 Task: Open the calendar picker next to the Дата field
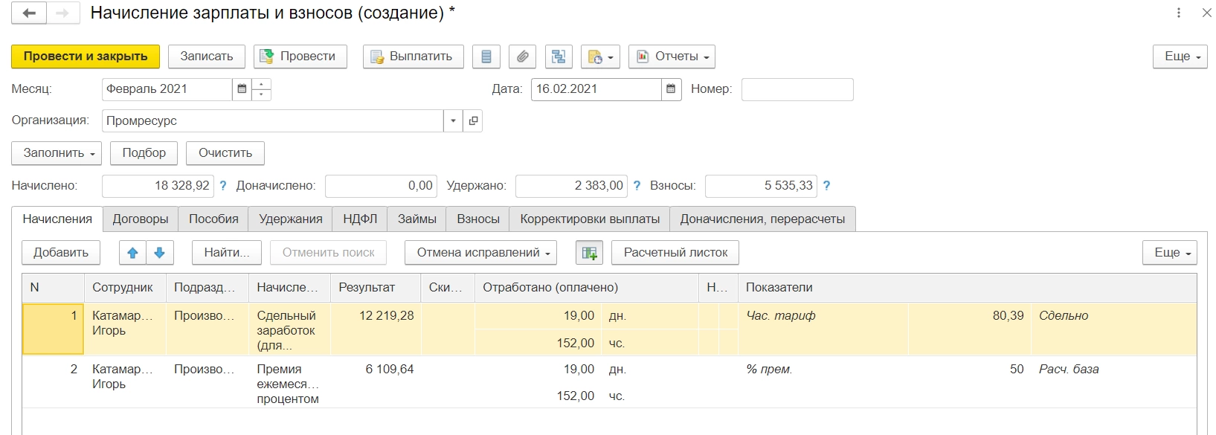pyautogui.click(x=671, y=89)
